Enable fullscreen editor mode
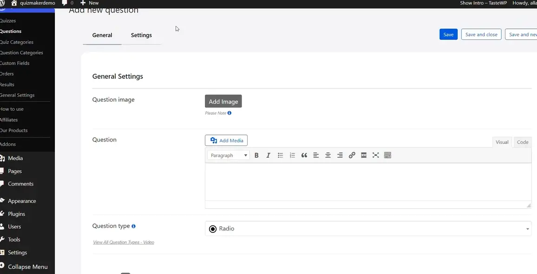Screen dimensions: 537x274 (375, 155)
